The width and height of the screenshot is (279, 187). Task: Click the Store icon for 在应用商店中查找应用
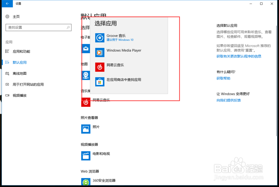point(100,82)
